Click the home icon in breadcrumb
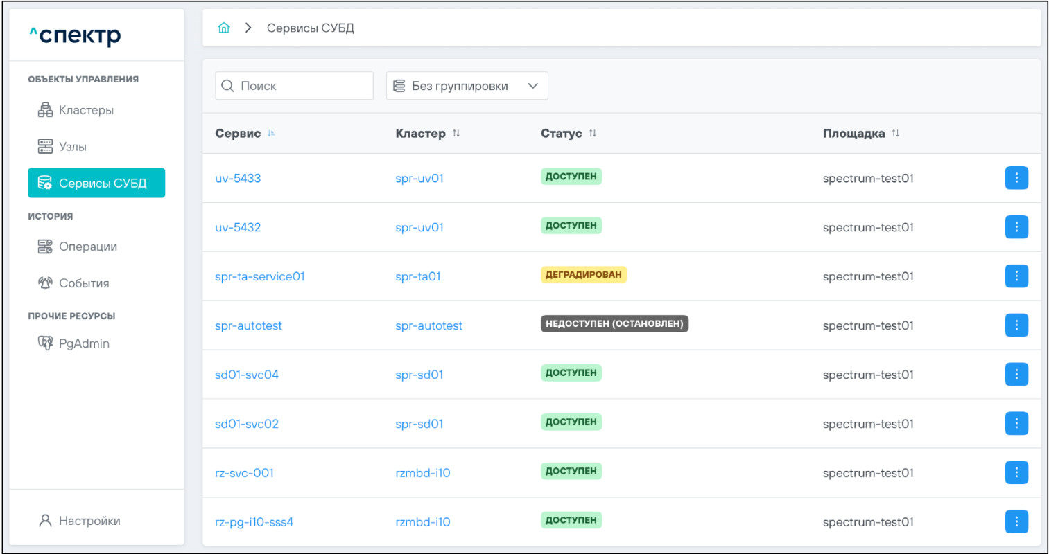1049x554 pixels. click(x=223, y=28)
